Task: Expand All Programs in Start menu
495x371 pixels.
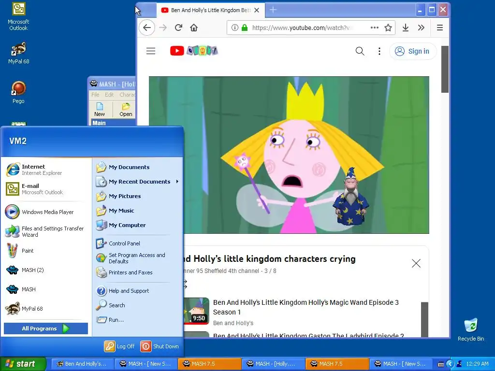Action: pos(46,328)
